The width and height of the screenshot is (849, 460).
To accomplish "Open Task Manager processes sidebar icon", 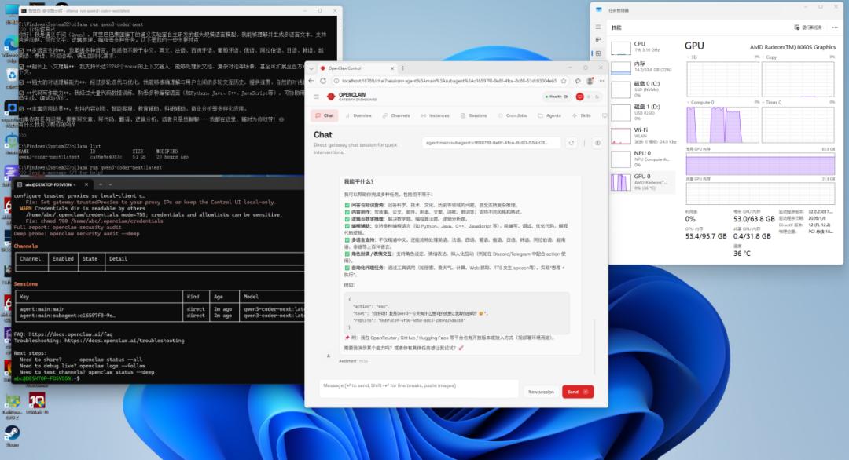I will pyautogui.click(x=597, y=40).
